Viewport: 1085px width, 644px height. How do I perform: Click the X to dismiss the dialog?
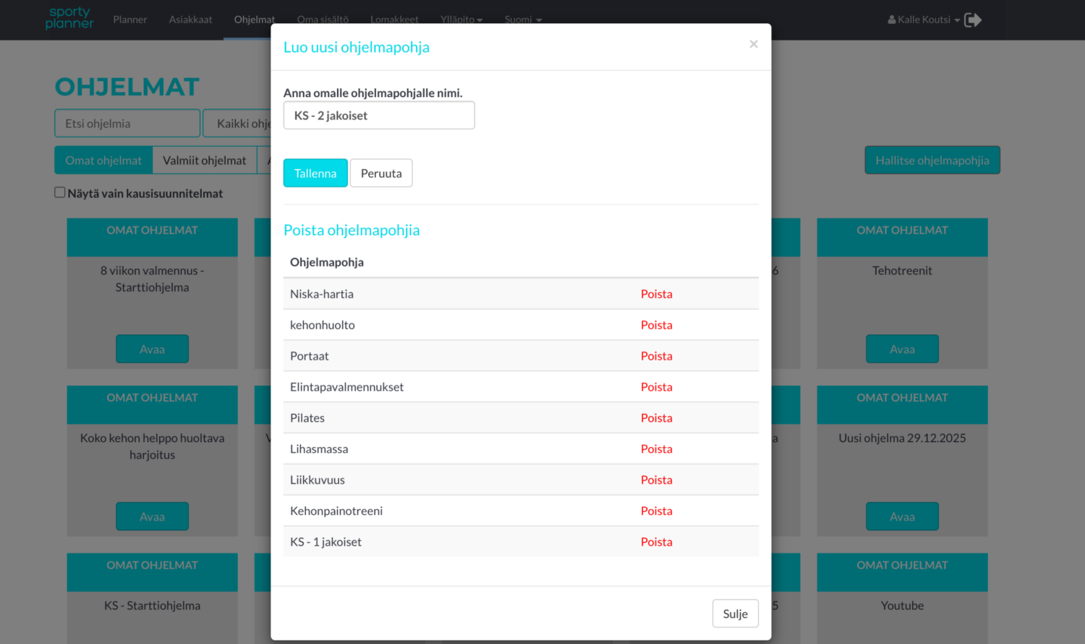click(x=753, y=44)
